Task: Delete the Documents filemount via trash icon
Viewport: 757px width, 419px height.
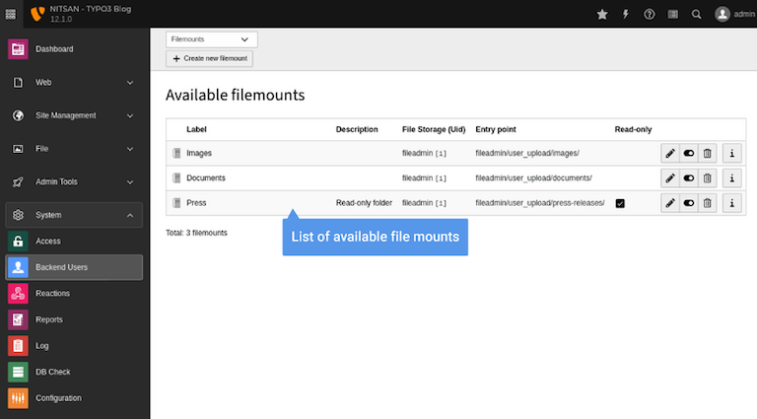Action: 707,178
